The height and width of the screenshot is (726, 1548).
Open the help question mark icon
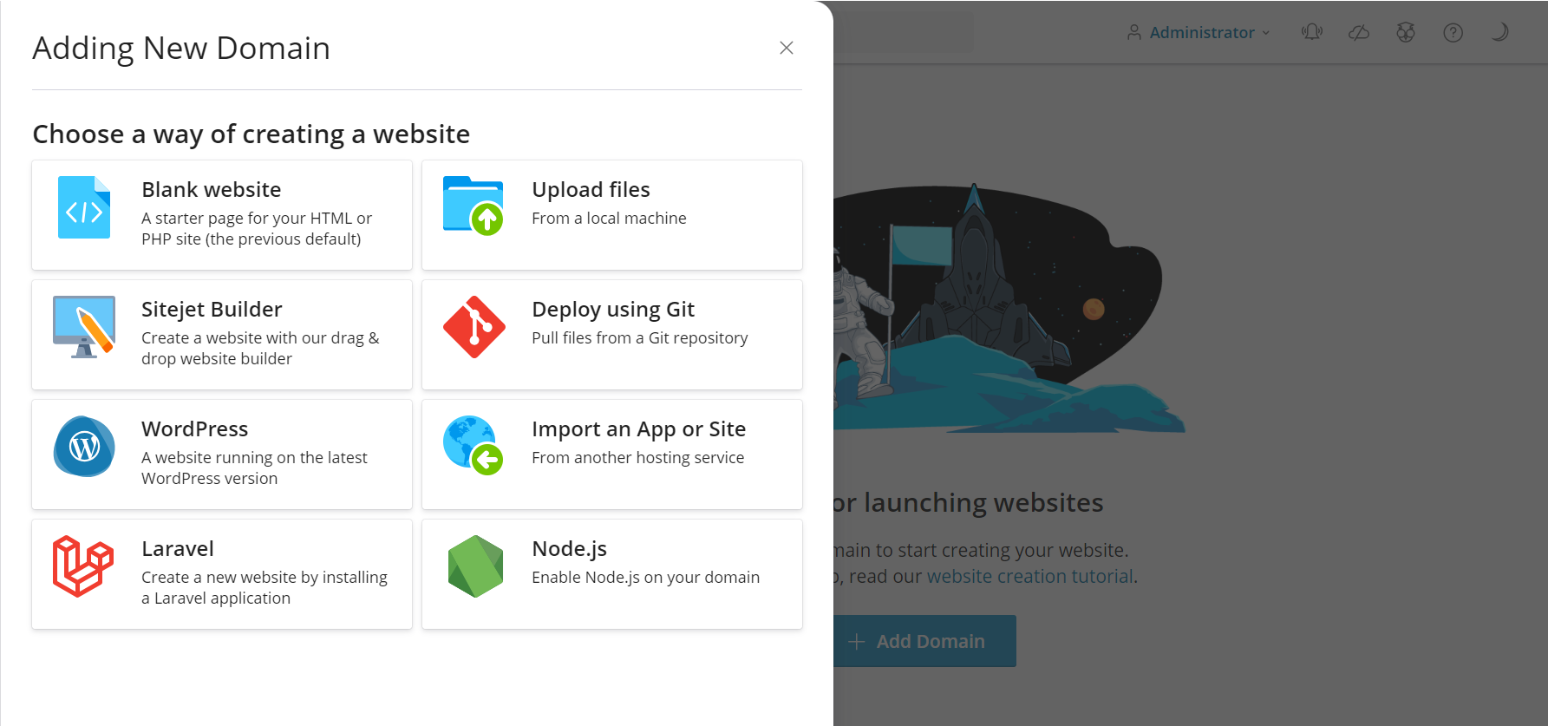(1453, 32)
